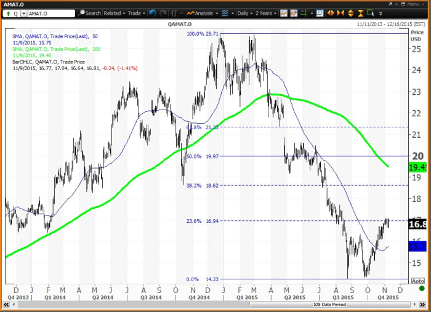Click the chart bar-style icon after Redo
This screenshot has height=312, width=431.
pos(174,13)
